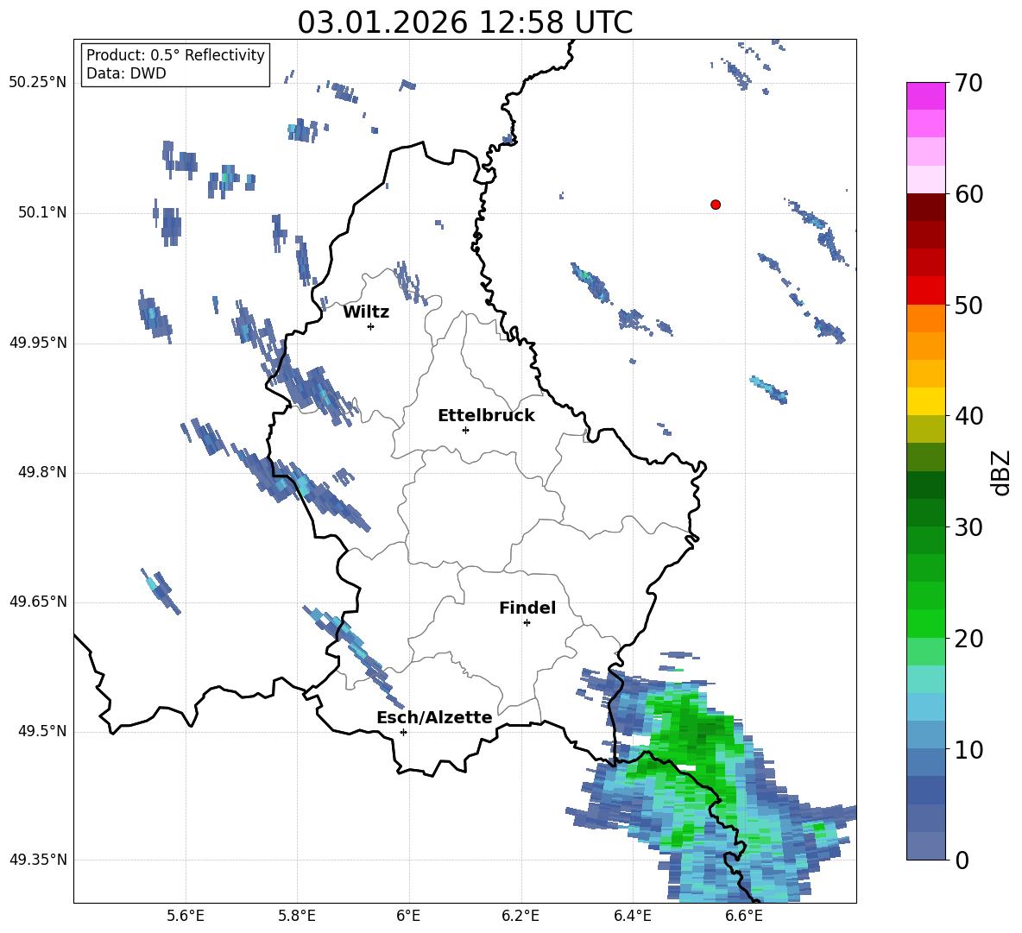Viewport: 1022px width, 933px height.
Task: Select the Findel city label
Action: point(527,608)
